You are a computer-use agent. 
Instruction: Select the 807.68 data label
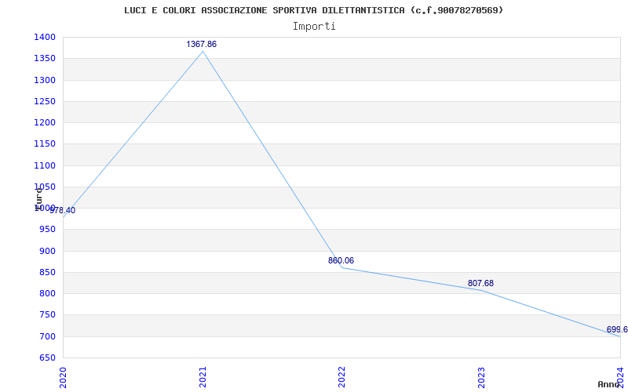pyautogui.click(x=480, y=284)
